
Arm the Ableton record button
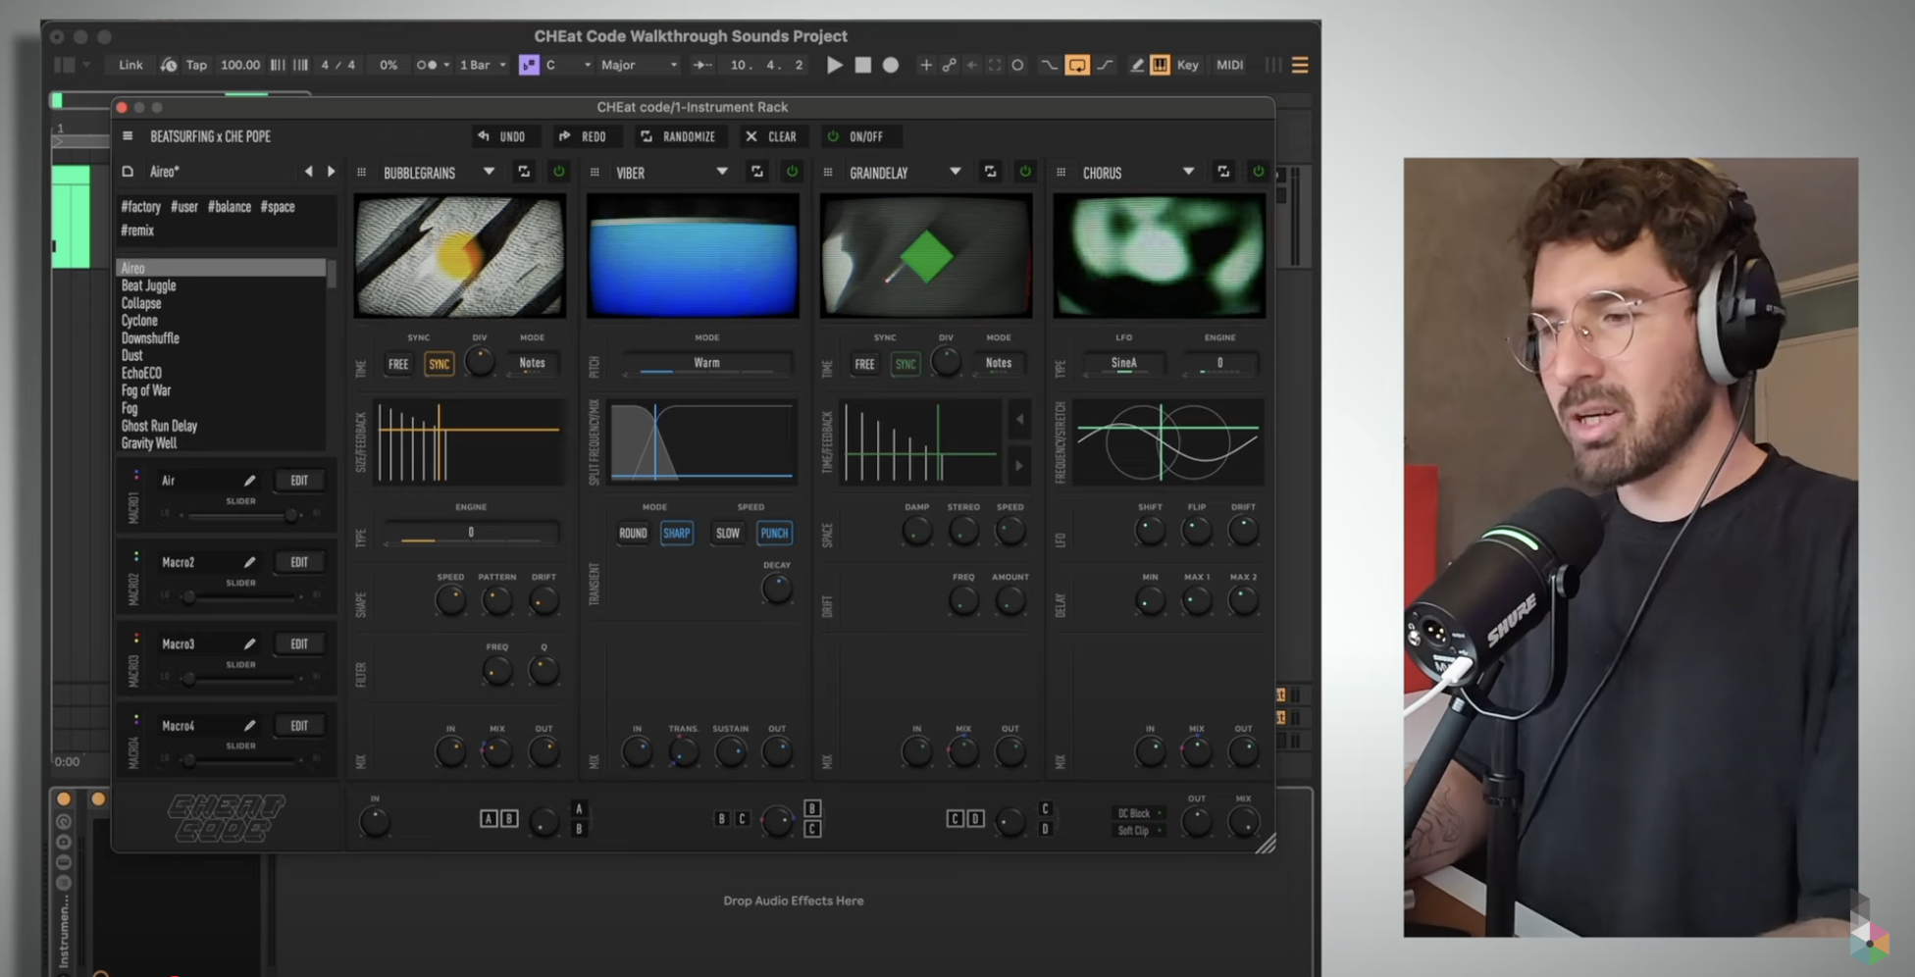(891, 66)
